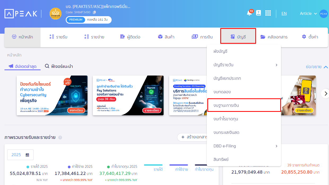Toggle the ค่าใช้จ่าย chart legend
Viewport: 329px width, 185px height.
click(x=179, y=168)
